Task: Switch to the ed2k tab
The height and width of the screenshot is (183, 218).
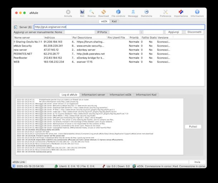Action: click(104, 21)
